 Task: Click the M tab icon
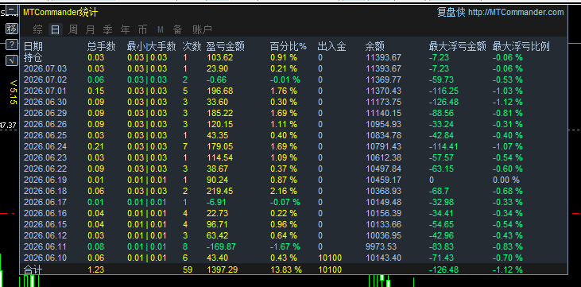[160, 29]
